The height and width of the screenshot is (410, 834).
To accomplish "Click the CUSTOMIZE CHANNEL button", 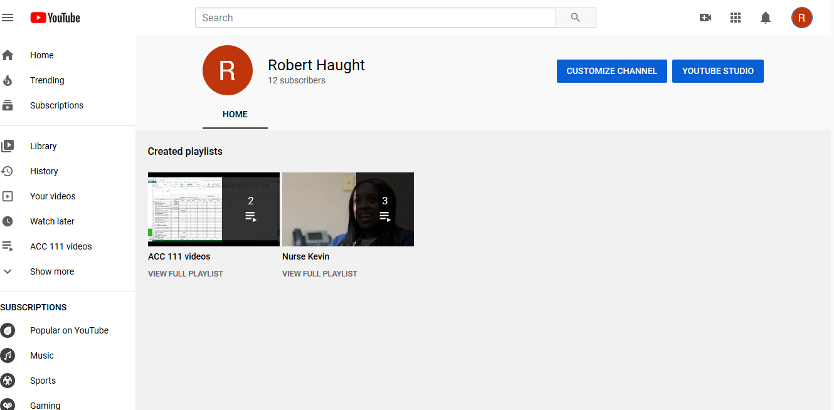I will pos(611,71).
